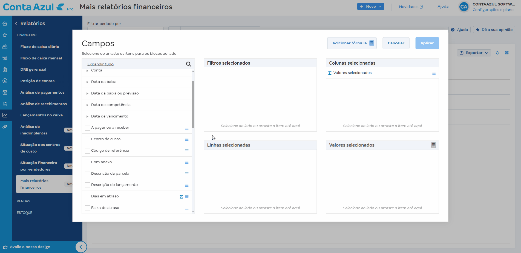Click the link icon in left rail
Screen dimensions: 521x253
tap(5, 127)
